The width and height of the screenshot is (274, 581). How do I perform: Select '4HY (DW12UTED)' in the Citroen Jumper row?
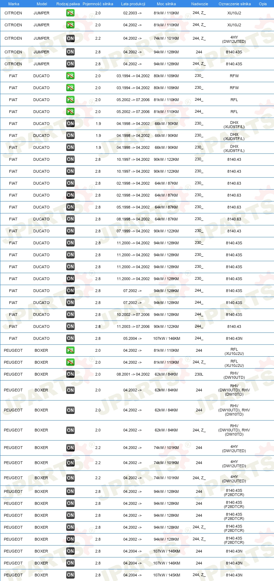[x=234, y=39]
